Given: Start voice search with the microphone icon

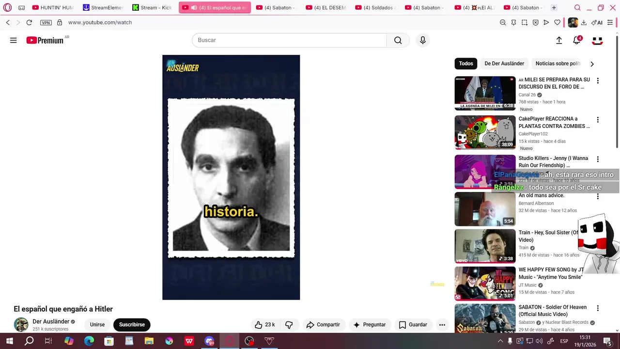Looking at the screenshot, I should point(423,40).
